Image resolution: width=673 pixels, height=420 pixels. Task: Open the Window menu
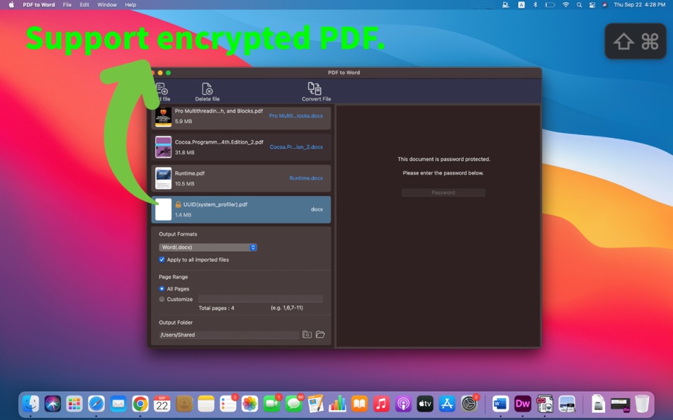point(107,5)
